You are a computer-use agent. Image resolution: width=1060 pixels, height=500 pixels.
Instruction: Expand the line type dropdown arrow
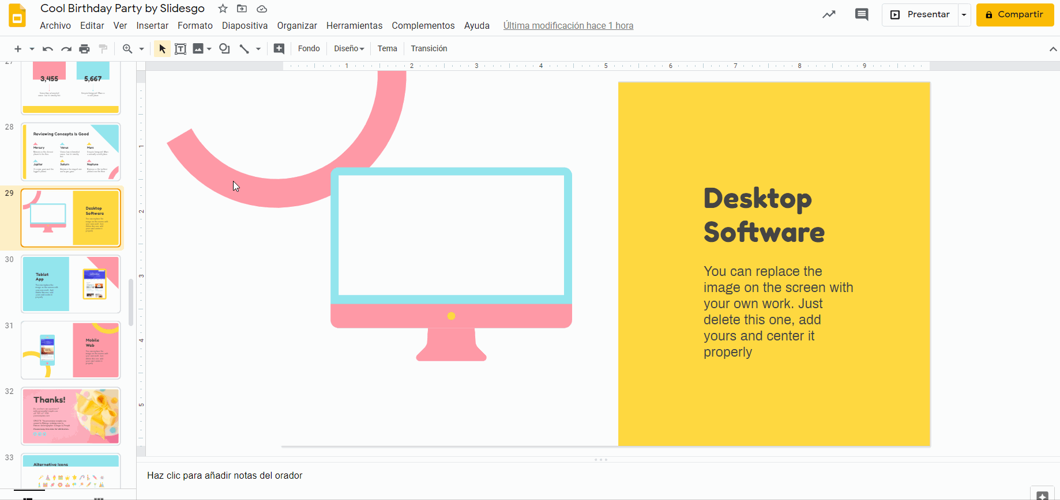258,49
